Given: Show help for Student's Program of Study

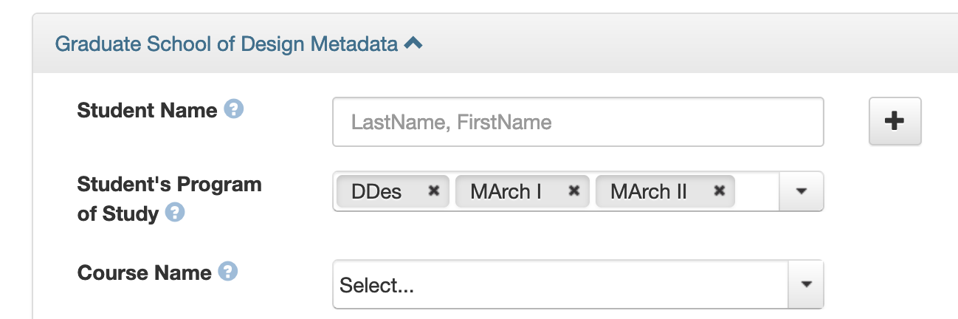Looking at the screenshot, I should [174, 213].
